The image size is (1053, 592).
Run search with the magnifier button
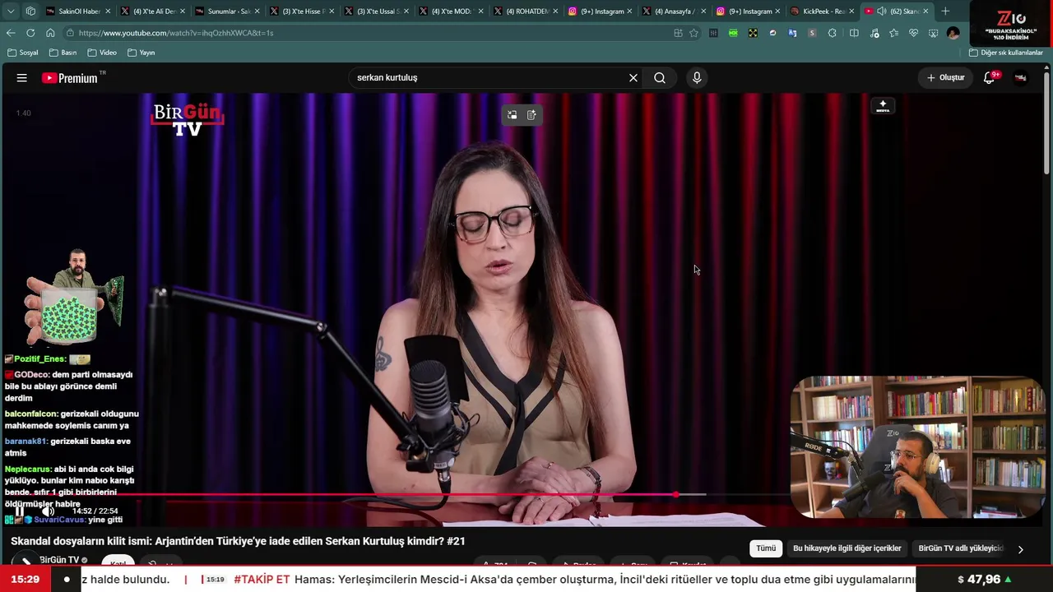pos(660,78)
